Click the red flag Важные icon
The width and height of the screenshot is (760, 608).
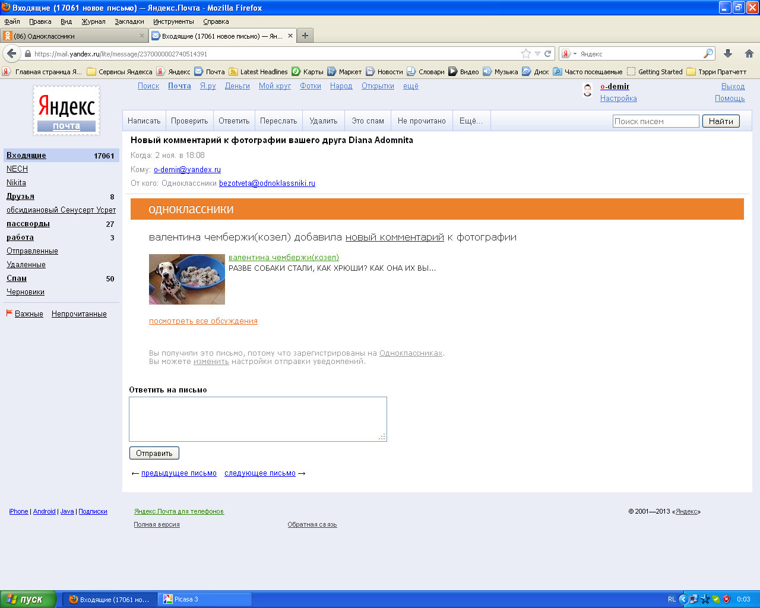pyautogui.click(x=9, y=313)
